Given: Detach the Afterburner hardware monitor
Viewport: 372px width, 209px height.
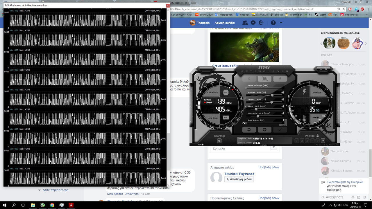Looking at the screenshot, I should click(264, 145).
